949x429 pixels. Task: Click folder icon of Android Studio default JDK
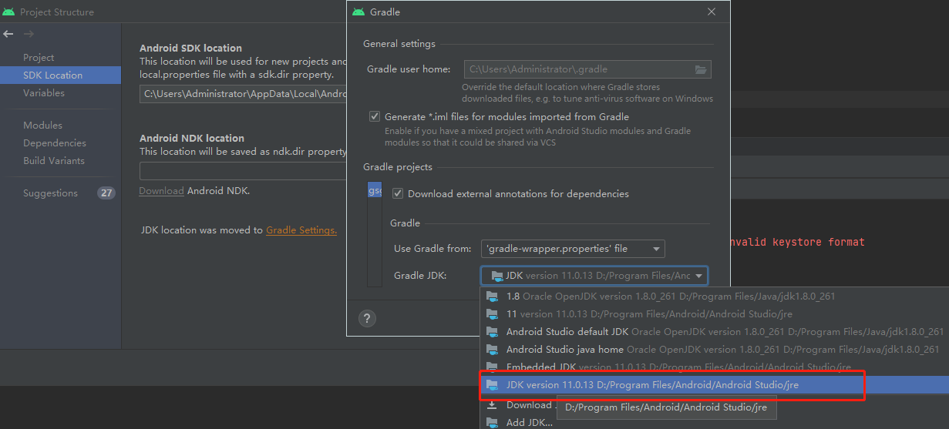(x=492, y=332)
